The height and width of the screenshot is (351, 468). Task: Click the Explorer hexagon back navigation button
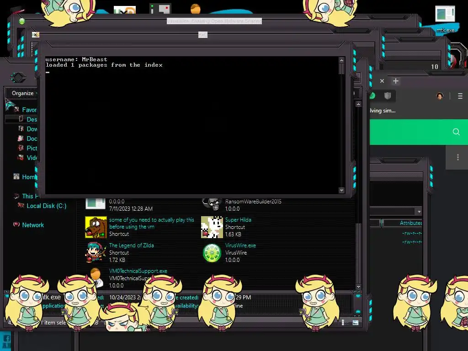click(18, 78)
